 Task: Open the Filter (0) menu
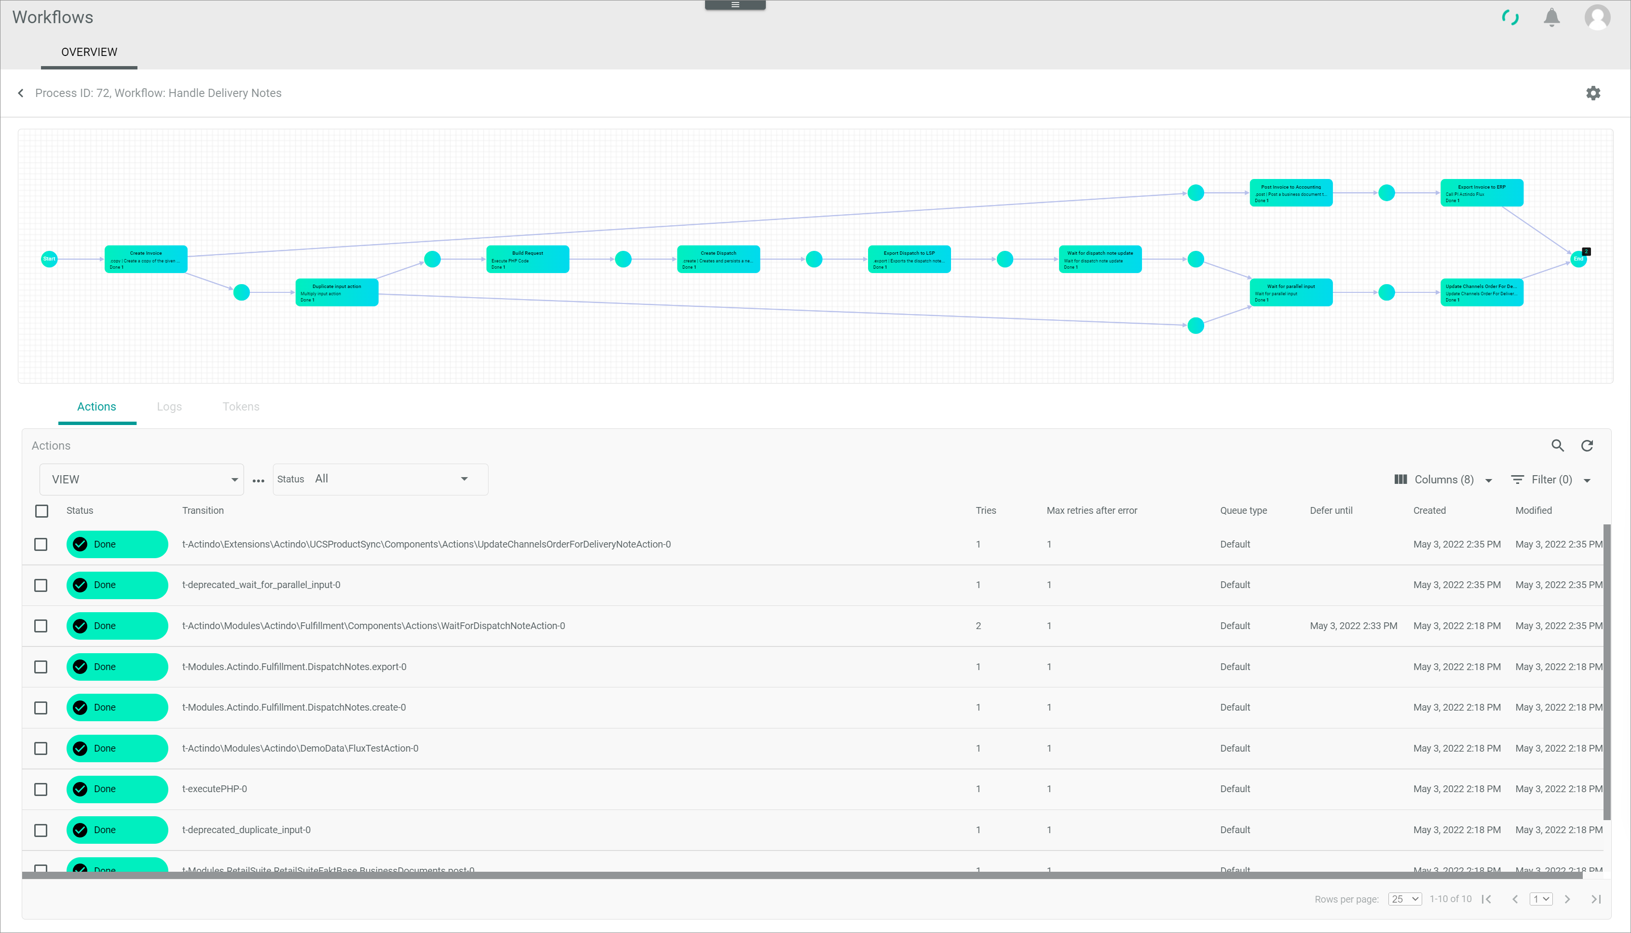1551,480
